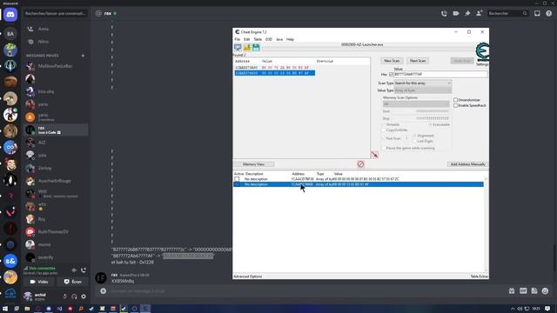
Task: Open Scan Type dropdown
Action: [x=423, y=83]
